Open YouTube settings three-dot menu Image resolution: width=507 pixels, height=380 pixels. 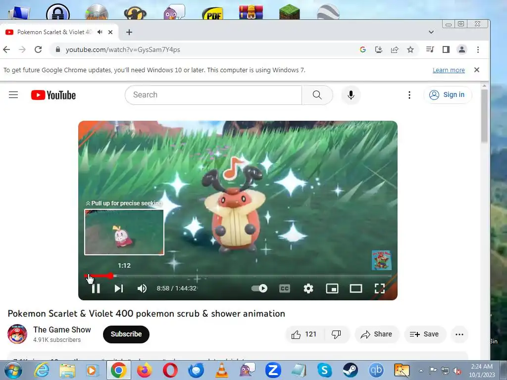409,95
